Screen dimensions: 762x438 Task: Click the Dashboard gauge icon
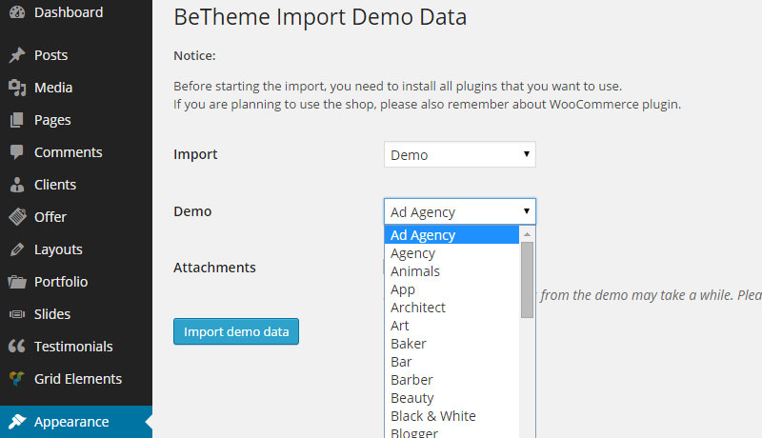click(16, 13)
